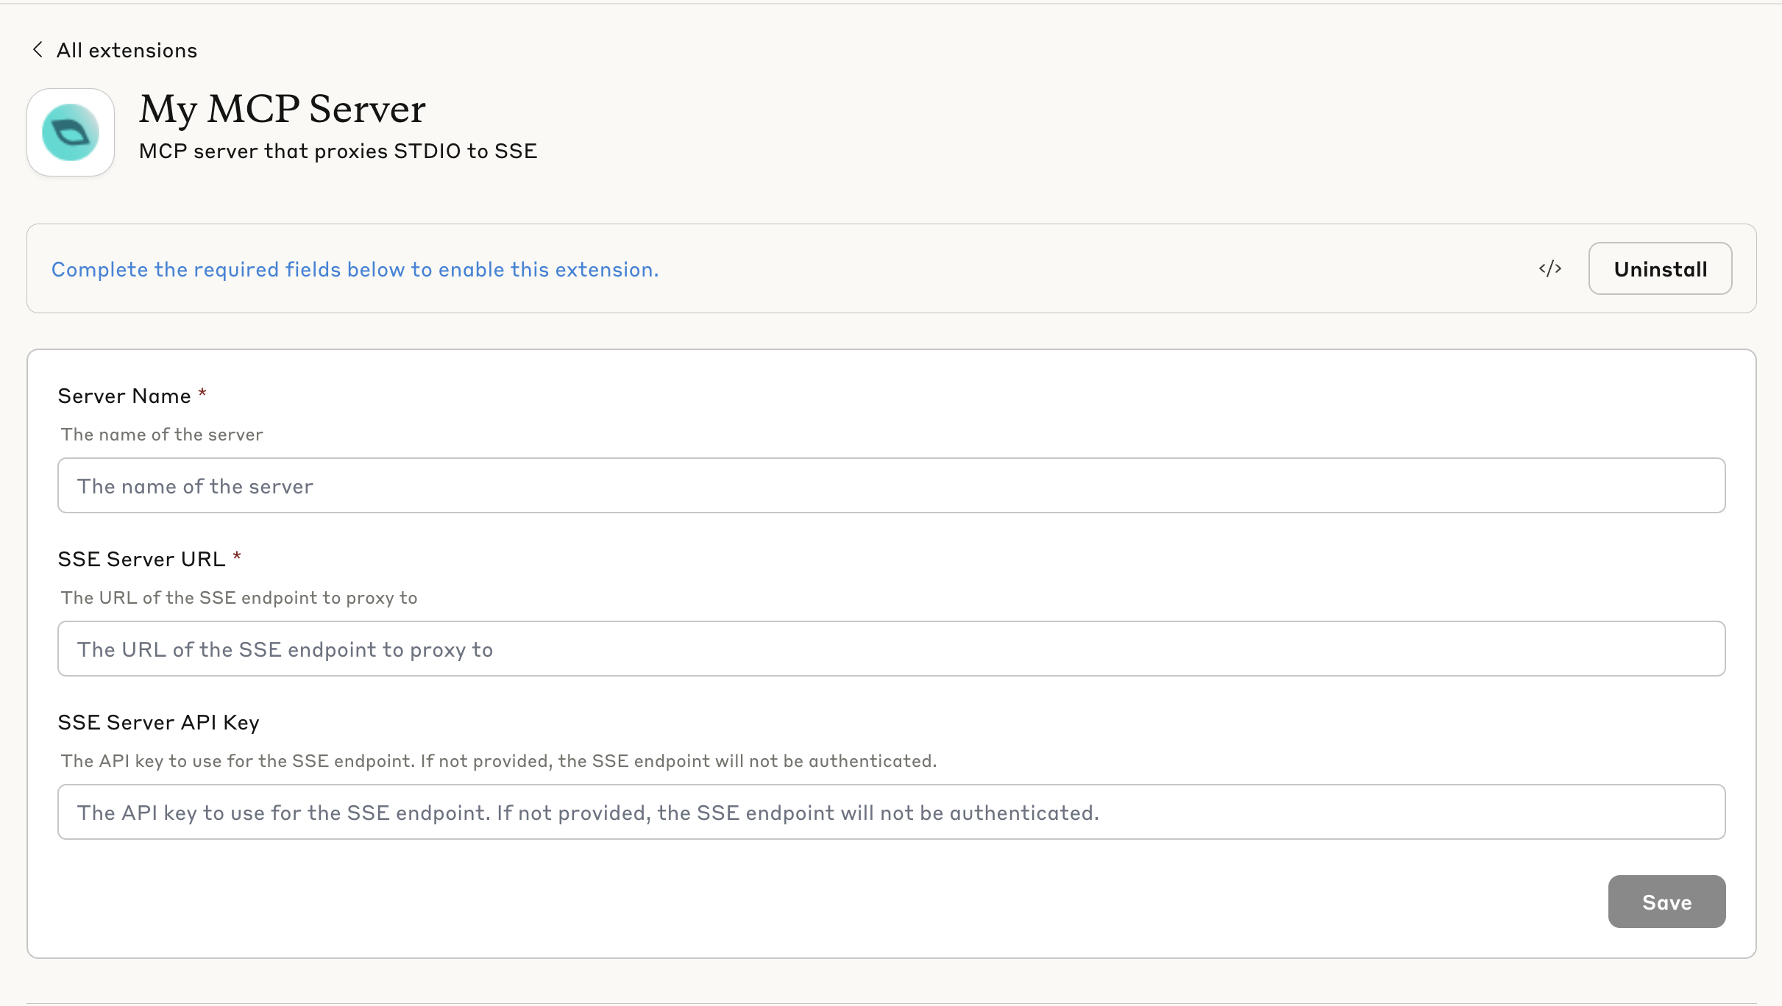1782x1006 pixels.
Task: Click the API key authentication help text
Action: (x=498, y=761)
